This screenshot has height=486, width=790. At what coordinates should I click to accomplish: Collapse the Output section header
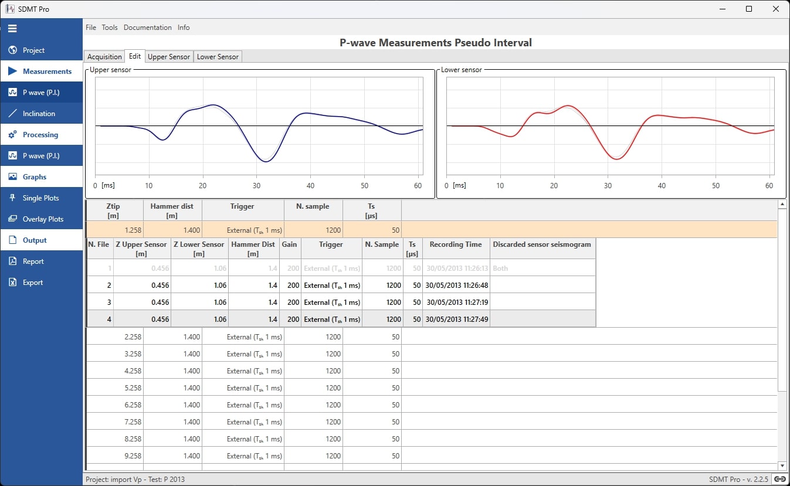point(41,240)
